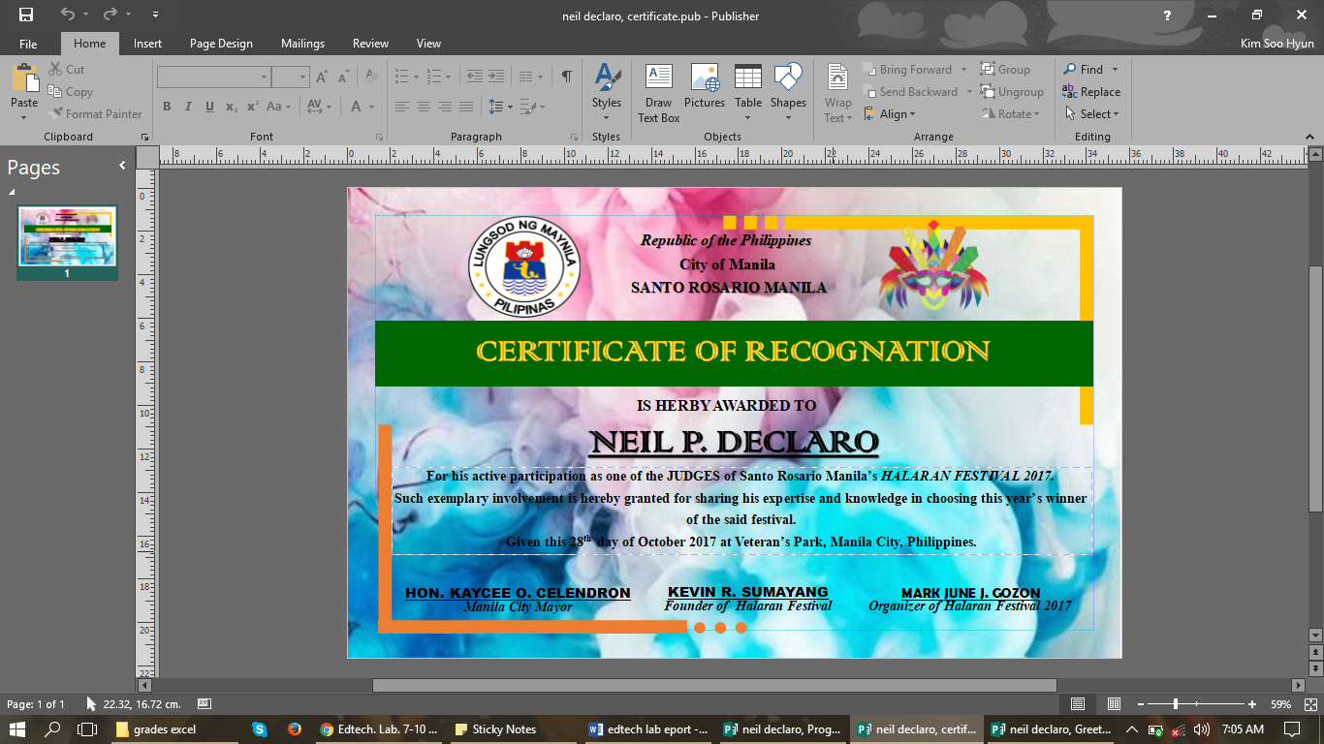Click the Copy button in Clipboard group
This screenshot has width=1324, height=744.
[69, 91]
